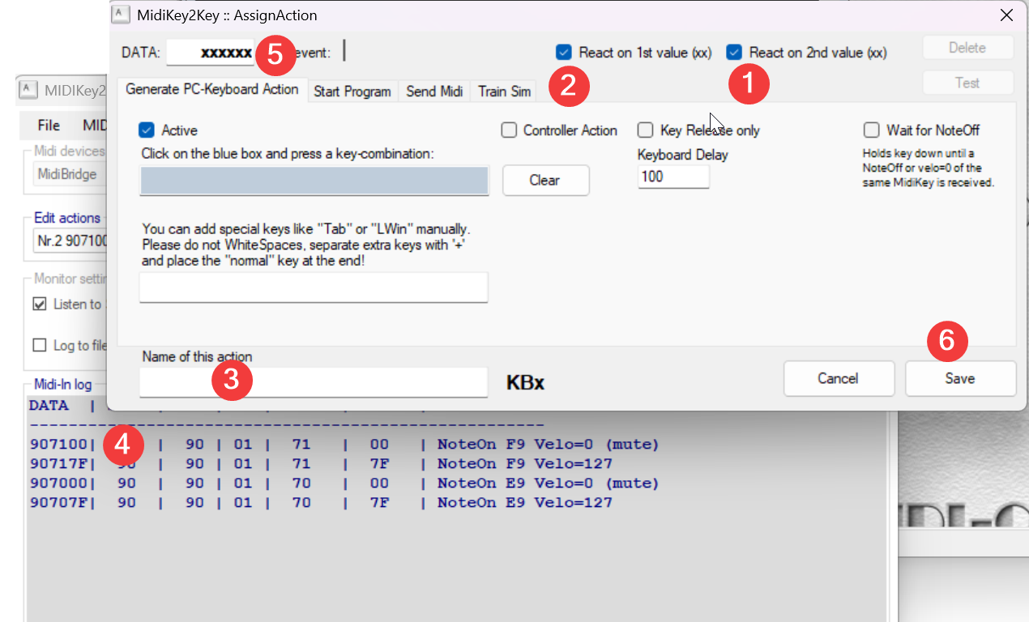Save the assigned action

[x=960, y=378]
